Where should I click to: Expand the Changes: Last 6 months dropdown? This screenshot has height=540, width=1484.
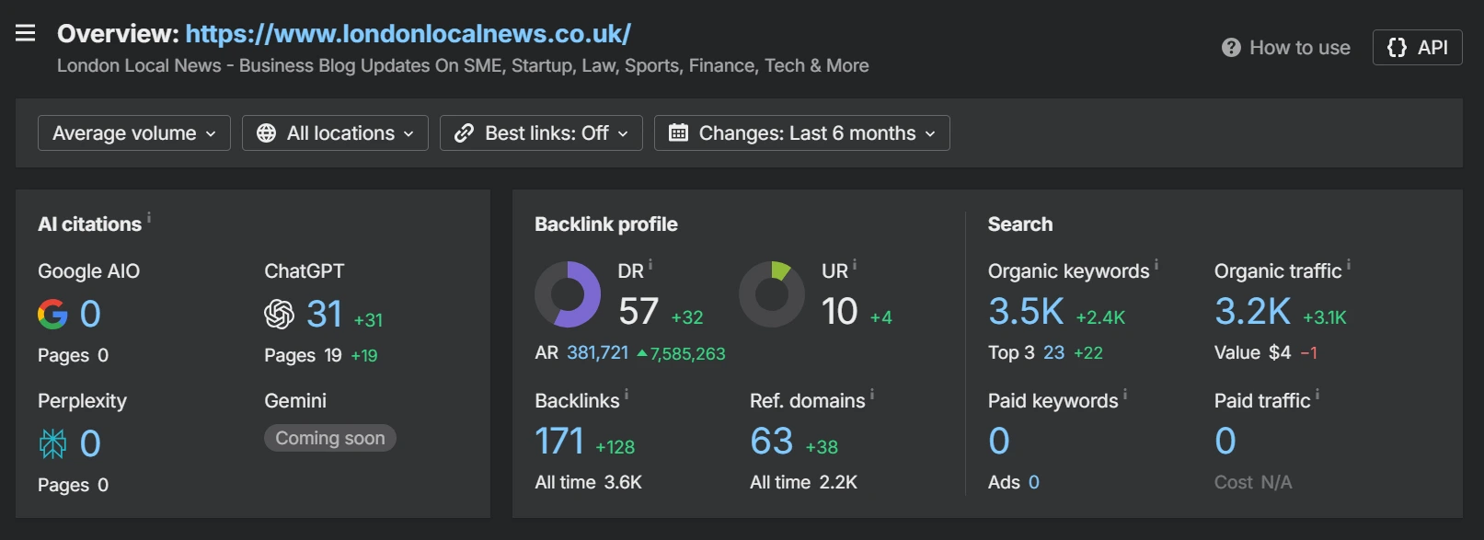[802, 133]
